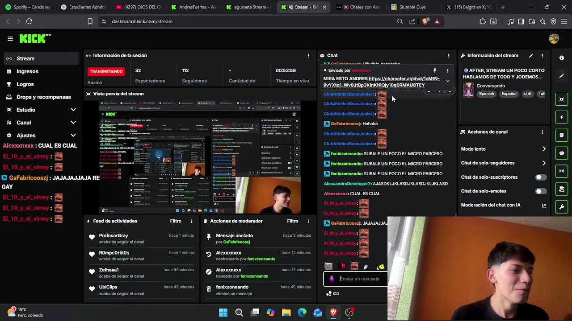
Task: Click the Conversando category thumbnail
Action: (x=468, y=90)
